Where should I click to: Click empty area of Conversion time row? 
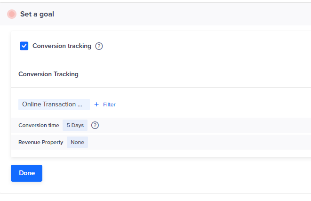(204, 125)
